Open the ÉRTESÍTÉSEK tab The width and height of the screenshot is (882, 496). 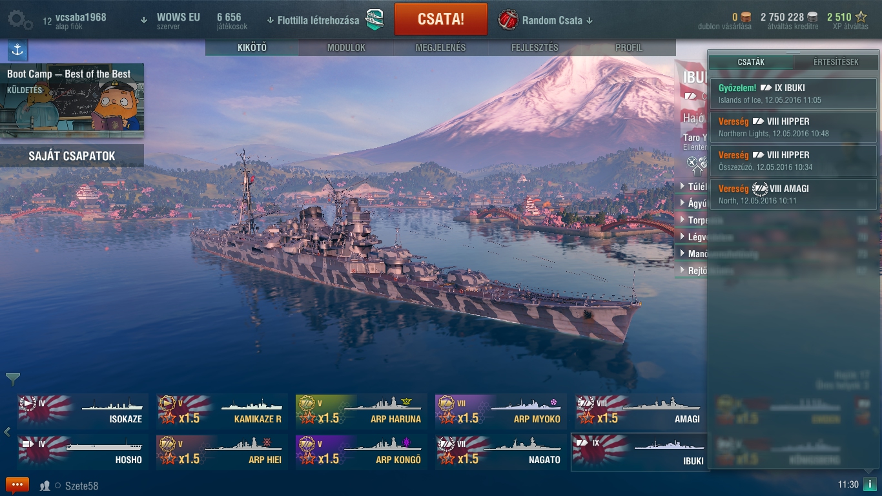[836, 62]
